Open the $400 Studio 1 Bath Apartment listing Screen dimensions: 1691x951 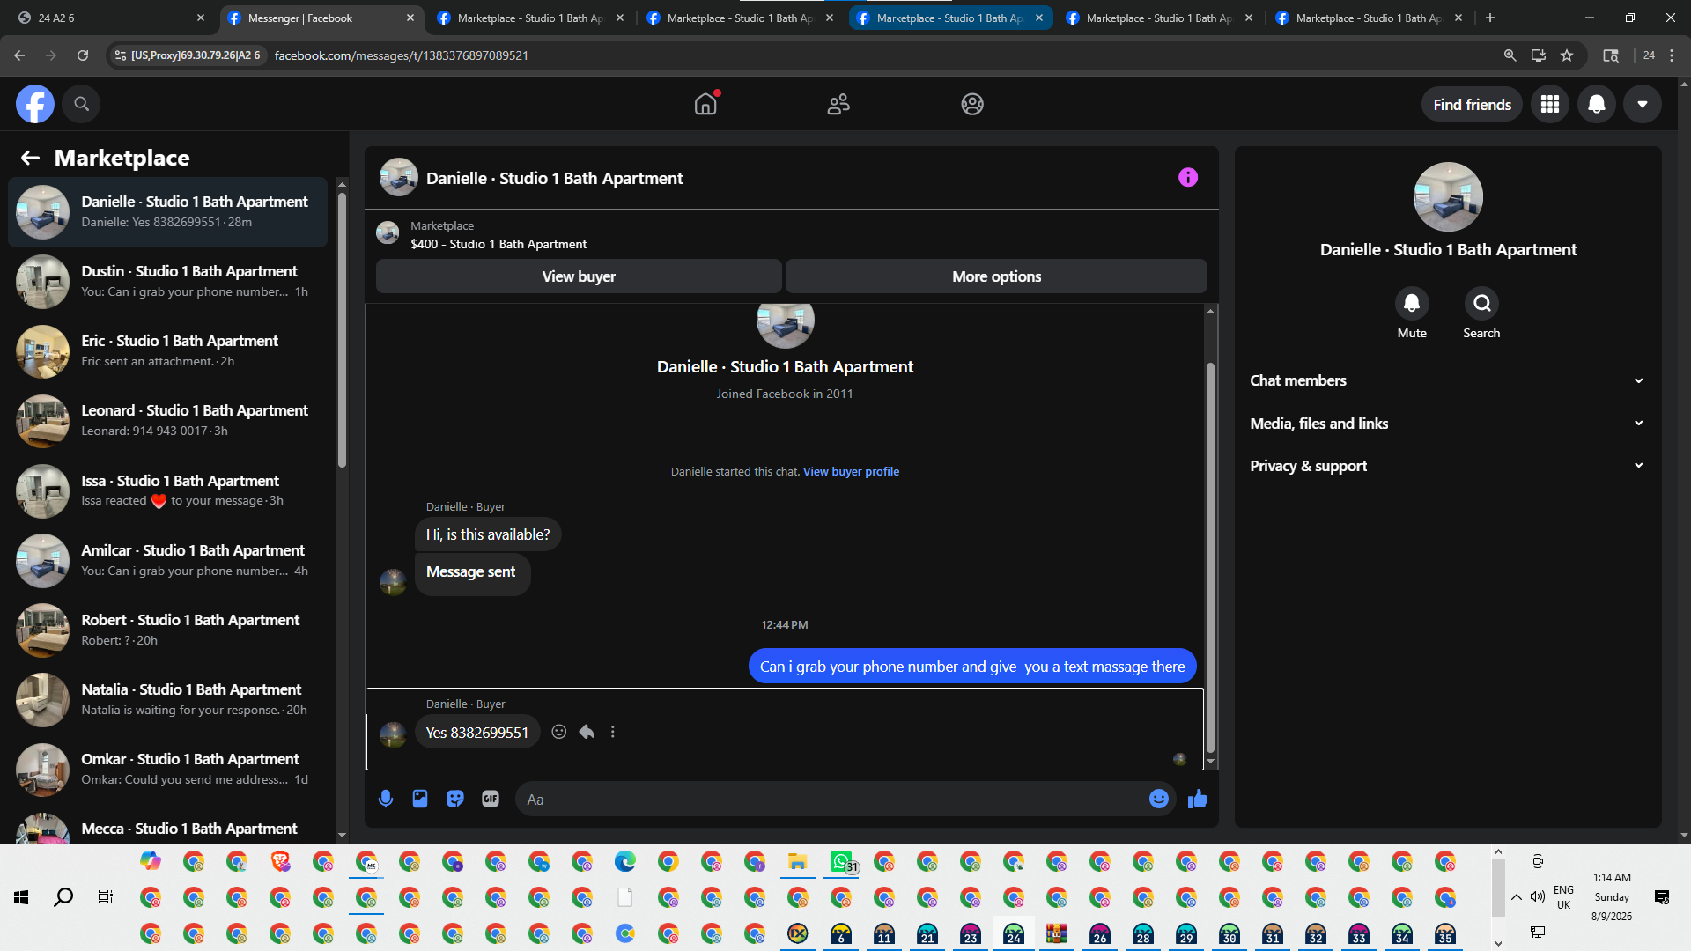(498, 244)
